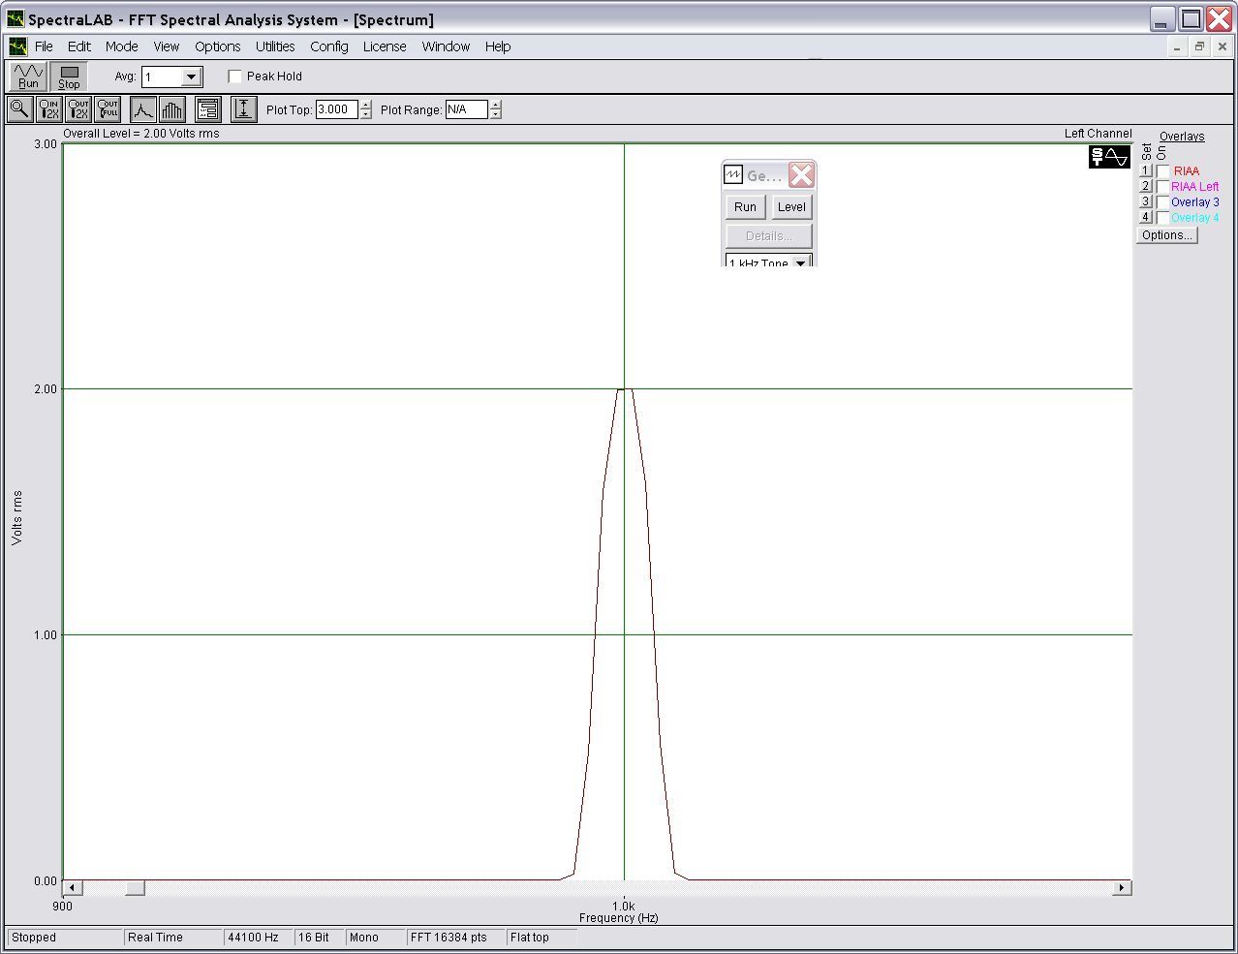This screenshot has height=954, width=1238.
Task: Click the Plot Top input field
Action: point(337,109)
